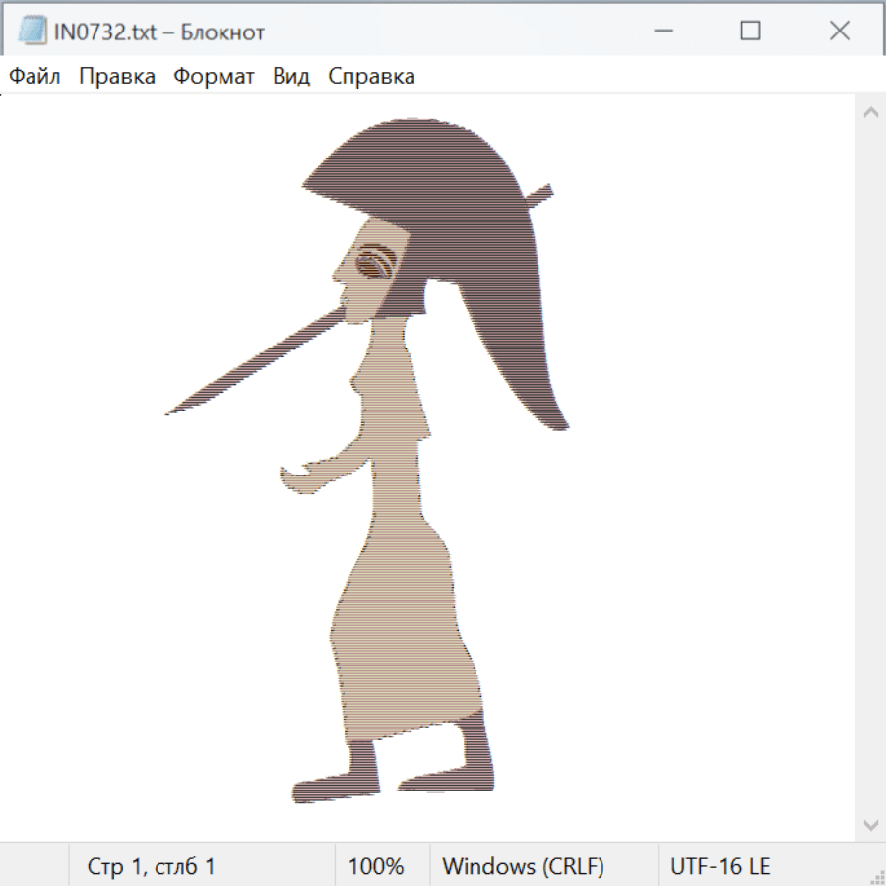Maximize the Notepad window
This screenshot has height=886, width=886.
(x=750, y=32)
